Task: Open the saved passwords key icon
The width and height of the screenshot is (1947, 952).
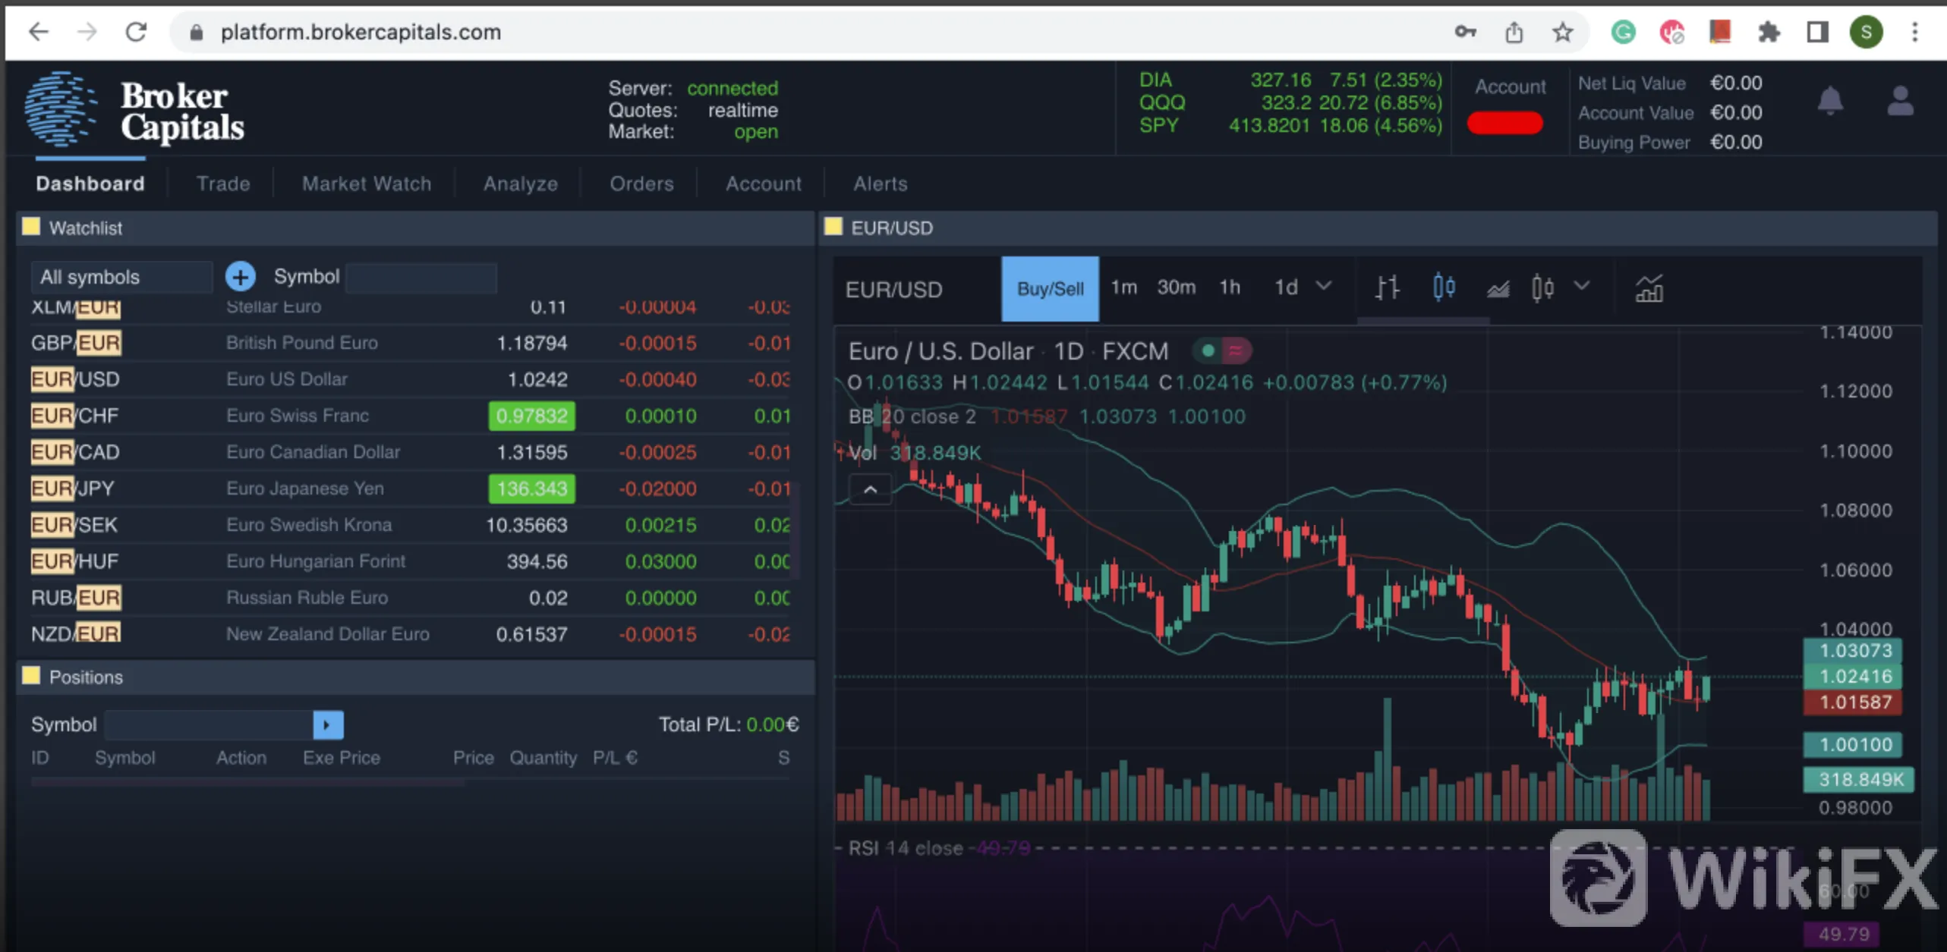Action: pos(1465,32)
